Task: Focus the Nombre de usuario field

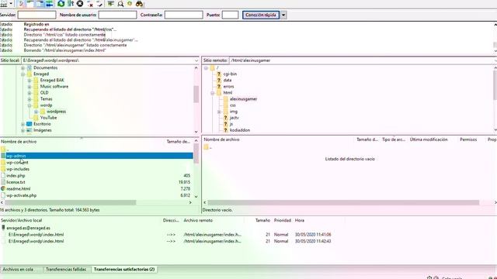Action: tap(117, 15)
